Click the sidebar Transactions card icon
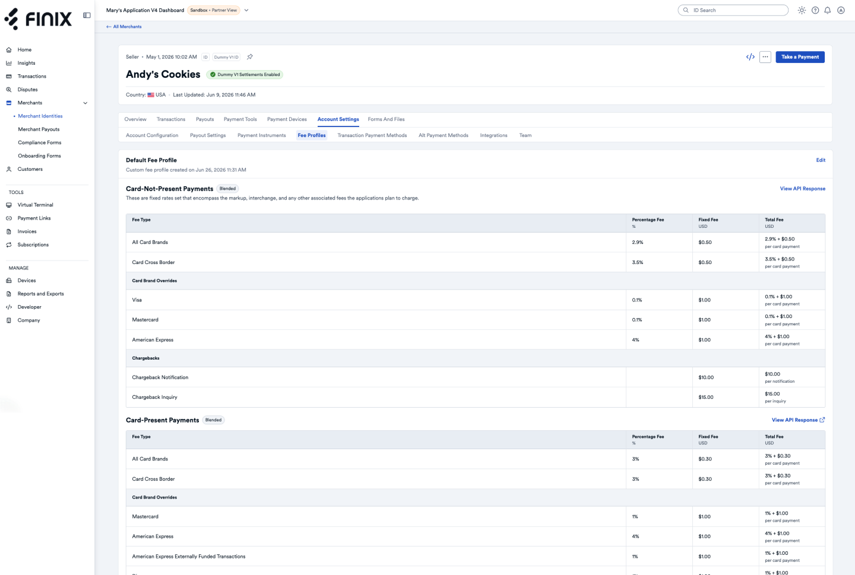 pos(9,77)
